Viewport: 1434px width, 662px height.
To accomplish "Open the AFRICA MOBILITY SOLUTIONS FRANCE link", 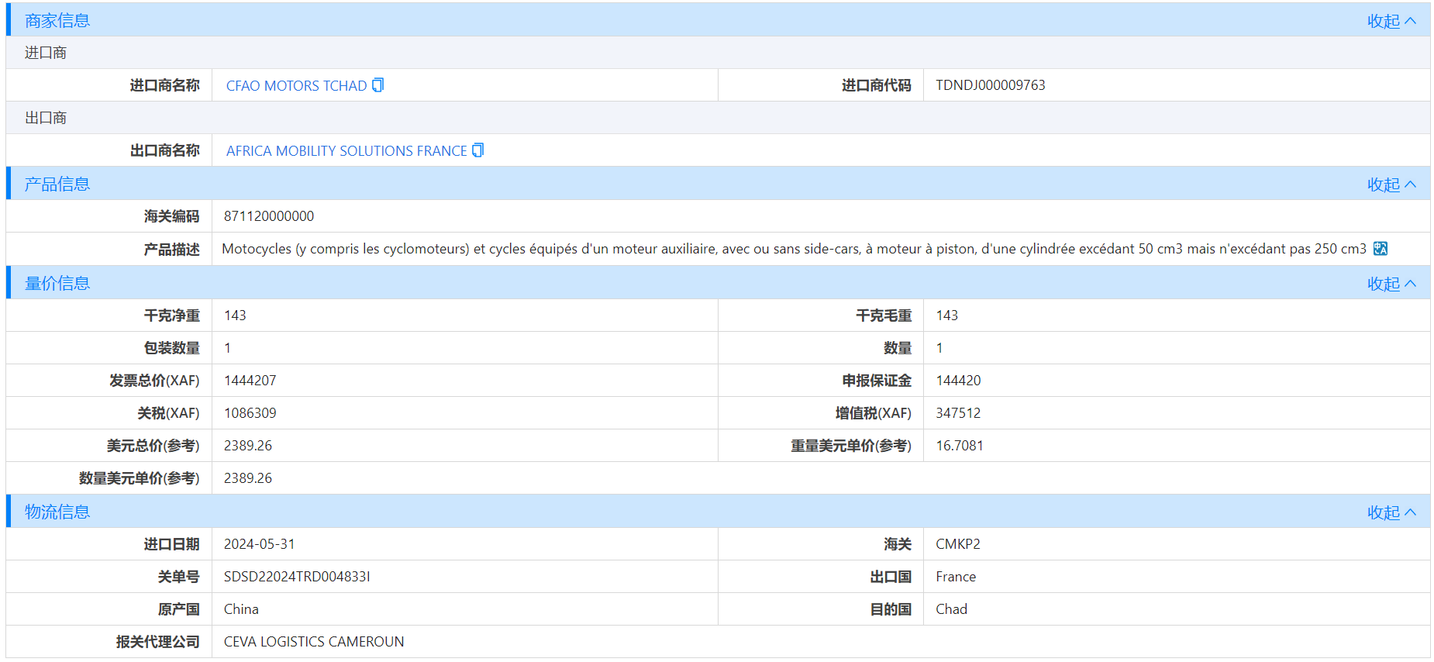I will pyautogui.click(x=346, y=151).
